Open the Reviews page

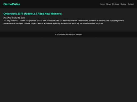point(115,4)
